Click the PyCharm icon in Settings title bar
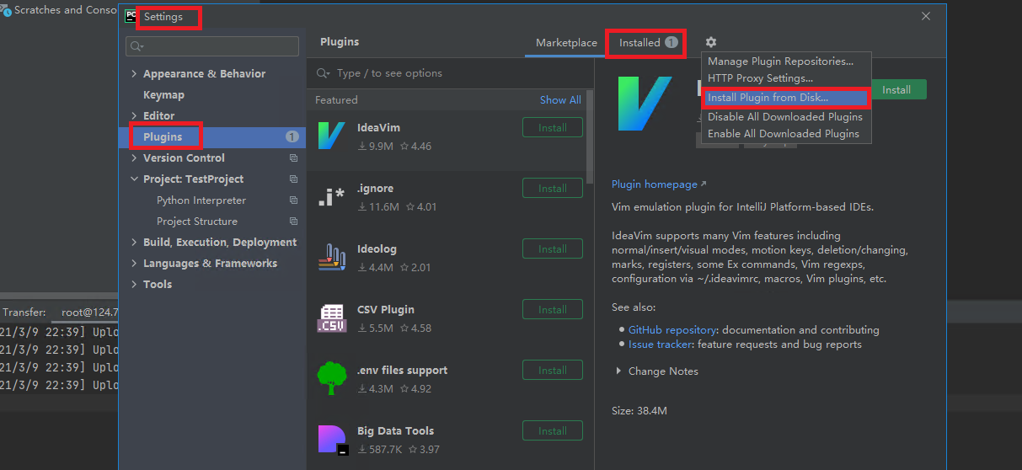The height and width of the screenshot is (470, 1022). tap(131, 16)
